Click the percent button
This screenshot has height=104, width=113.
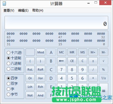click(x=104, y=70)
